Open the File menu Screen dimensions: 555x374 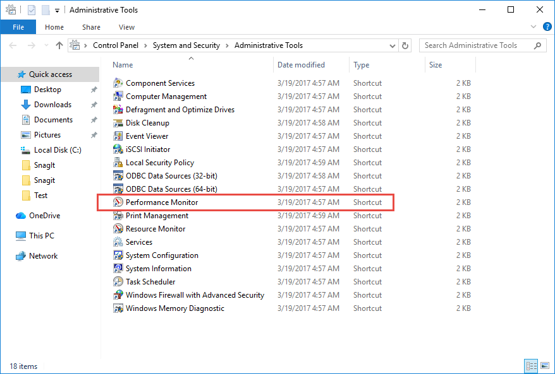tap(18, 27)
